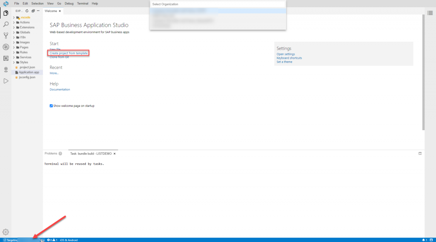
Task: Open the Cloud Foundry lightbulb sidebar icon
Action: [6, 70]
